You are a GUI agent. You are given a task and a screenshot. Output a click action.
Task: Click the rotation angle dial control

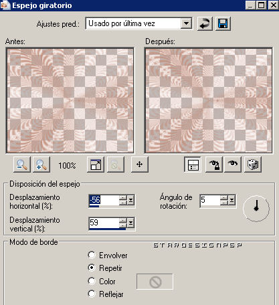pyautogui.click(x=256, y=208)
